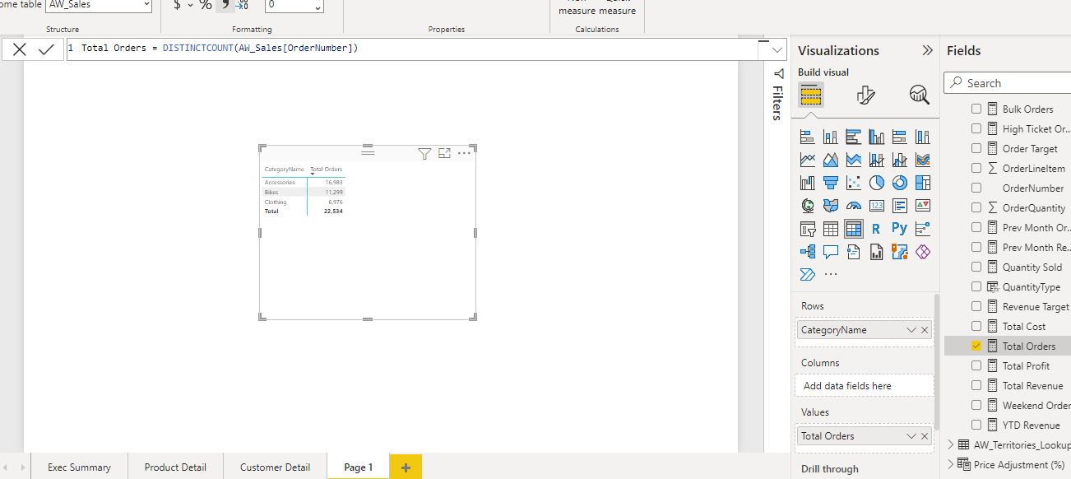
Task: Select the multi-row card visual
Action: (900, 206)
